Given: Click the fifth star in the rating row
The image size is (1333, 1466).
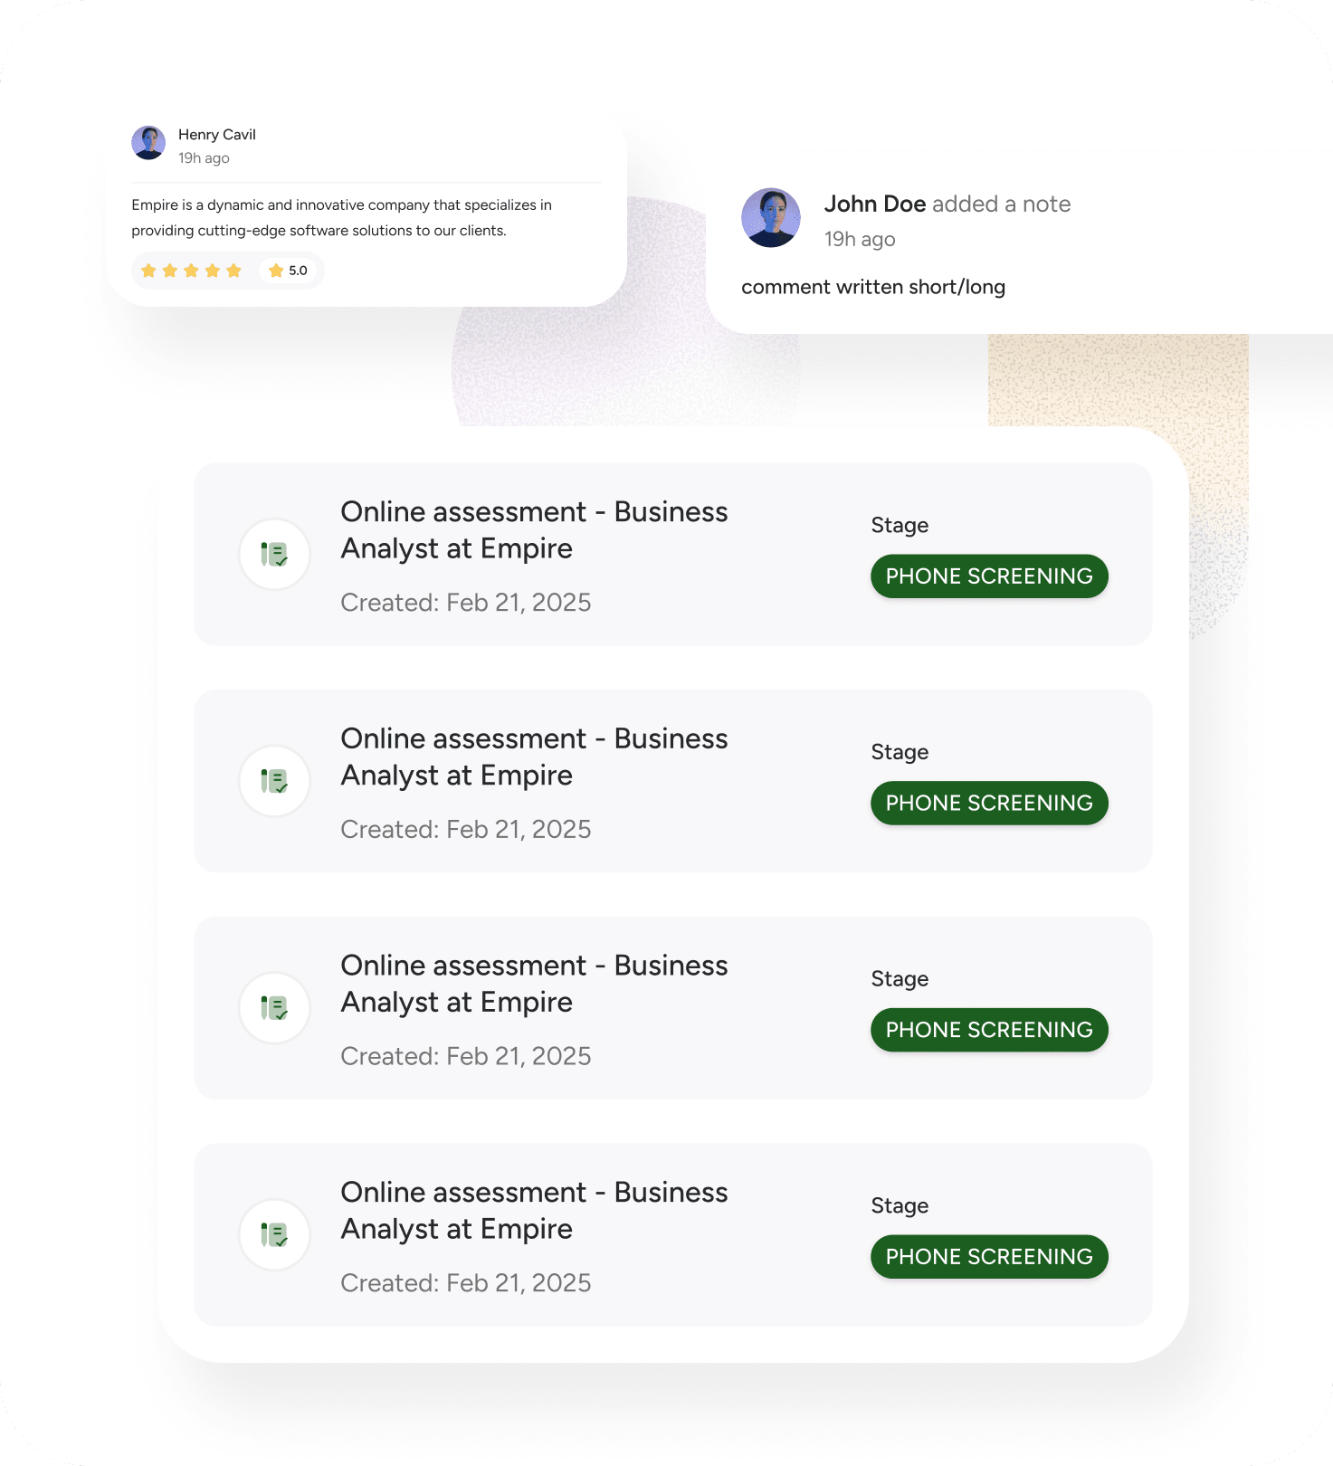Looking at the screenshot, I should click(233, 271).
